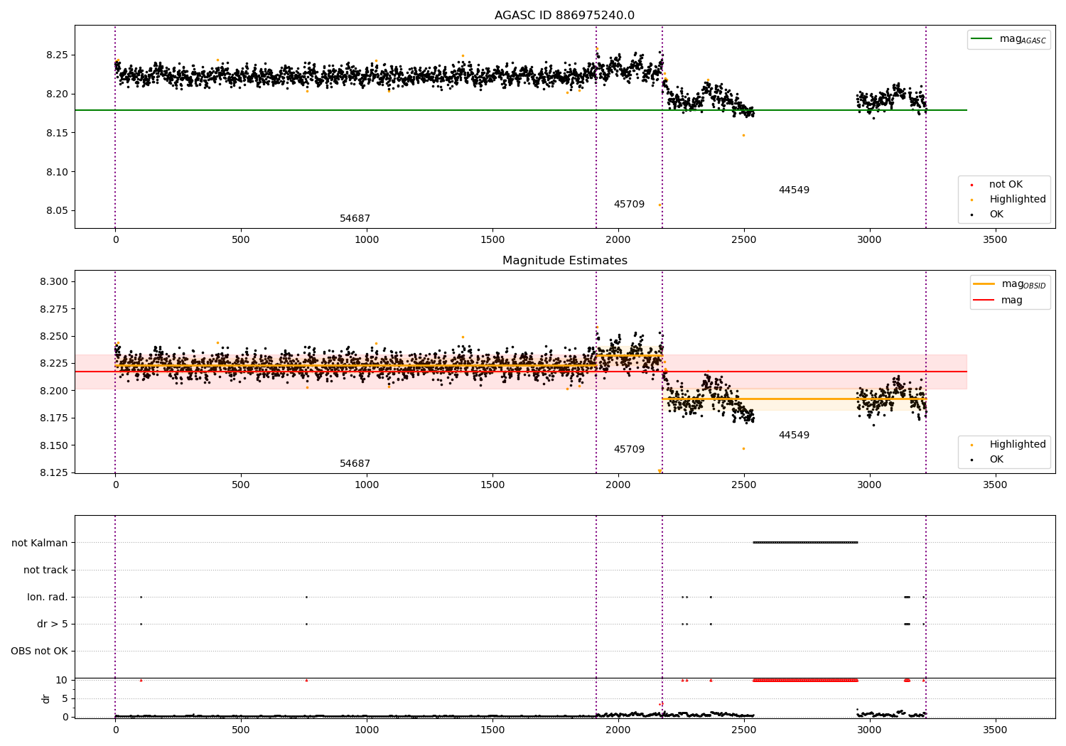Click the 2000 x-tick of the middle plot

[x=618, y=485]
